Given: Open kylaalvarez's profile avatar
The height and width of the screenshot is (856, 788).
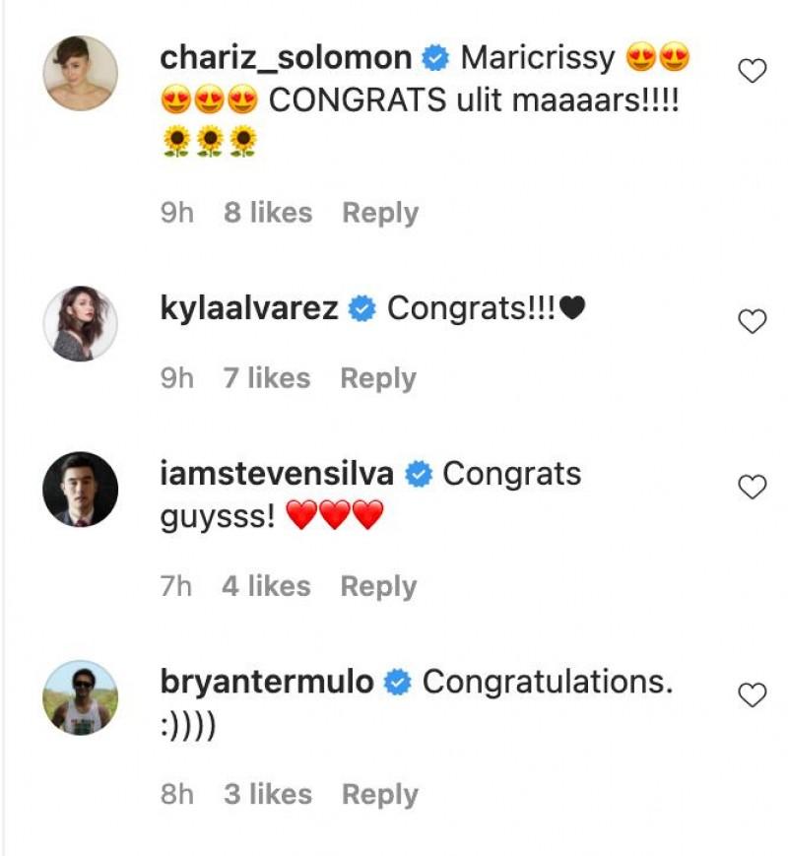Looking at the screenshot, I should pyautogui.click(x=81, y=324).
